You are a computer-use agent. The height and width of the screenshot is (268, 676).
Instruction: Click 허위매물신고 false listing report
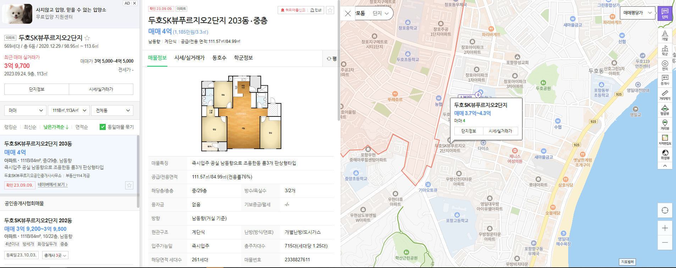[x=293, y=10]
